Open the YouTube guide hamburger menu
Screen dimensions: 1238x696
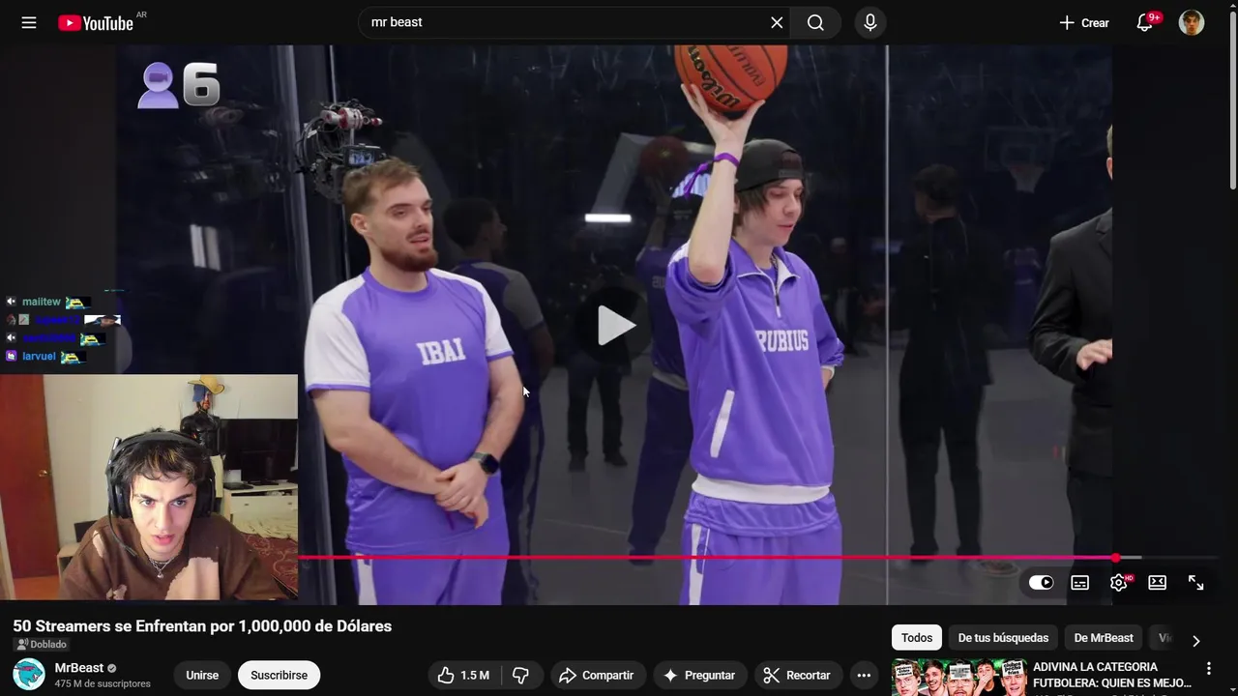click(x=29, y=22)
